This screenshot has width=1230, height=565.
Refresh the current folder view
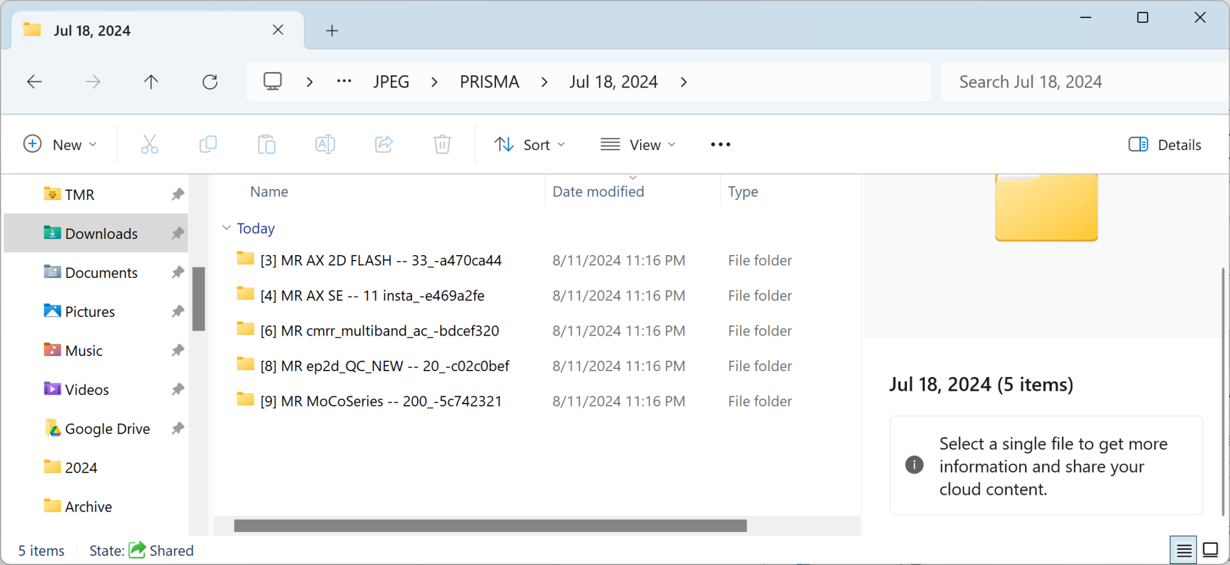[210, 82]
